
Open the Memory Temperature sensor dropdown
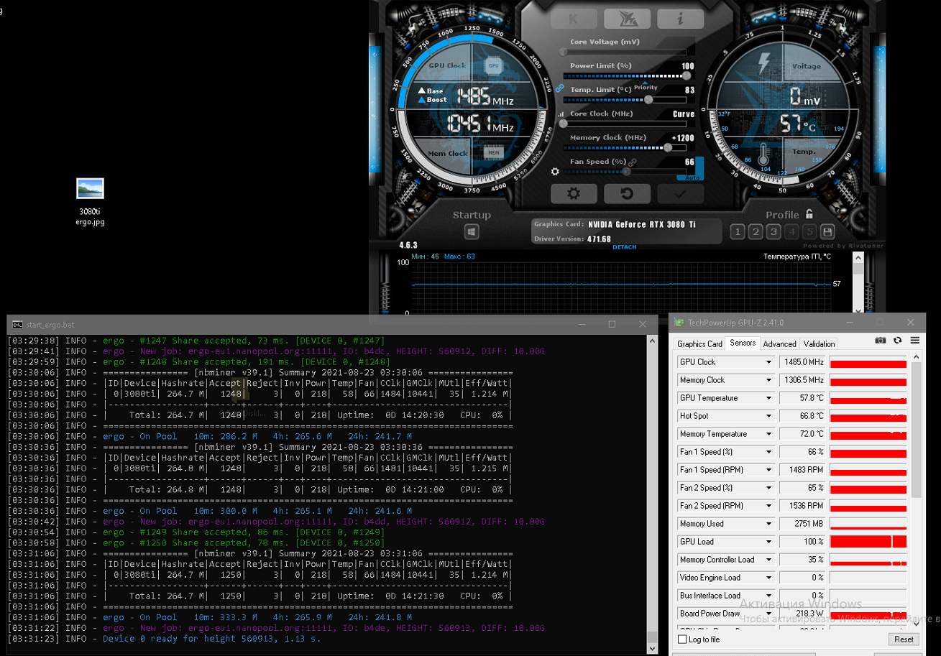pos(768,434)
